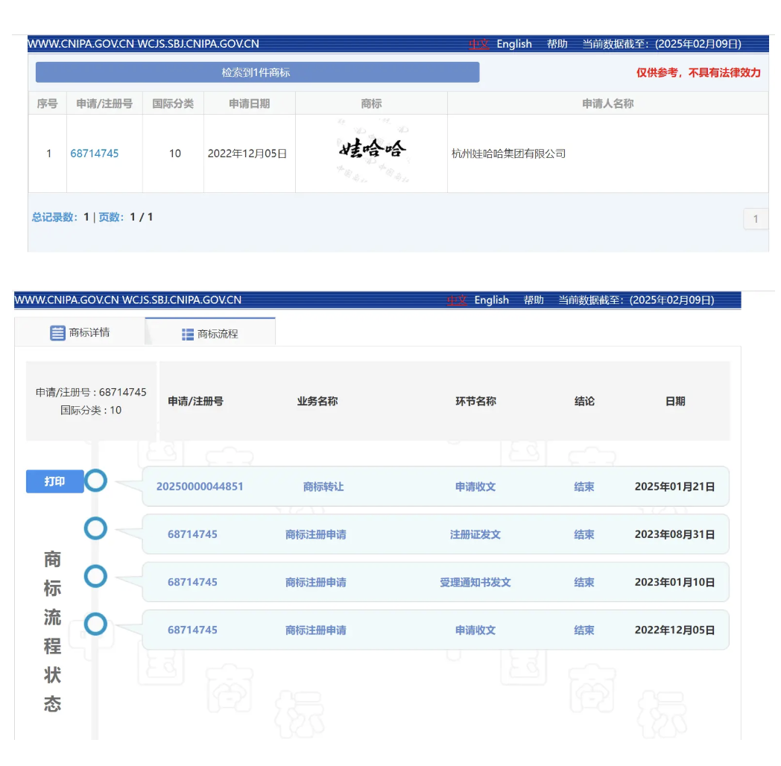Click timeline circle for 注册证发文 entry
Viewport: 781px width, 766px height.
(x=95, y=529)
